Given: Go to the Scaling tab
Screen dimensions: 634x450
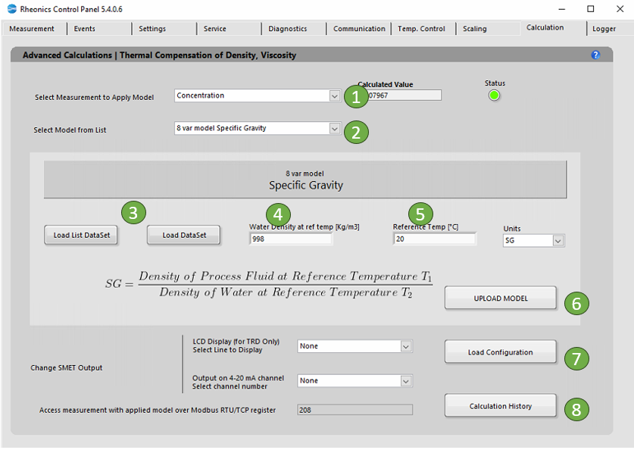Looking at the screenshot, I should tap(489, 29).
